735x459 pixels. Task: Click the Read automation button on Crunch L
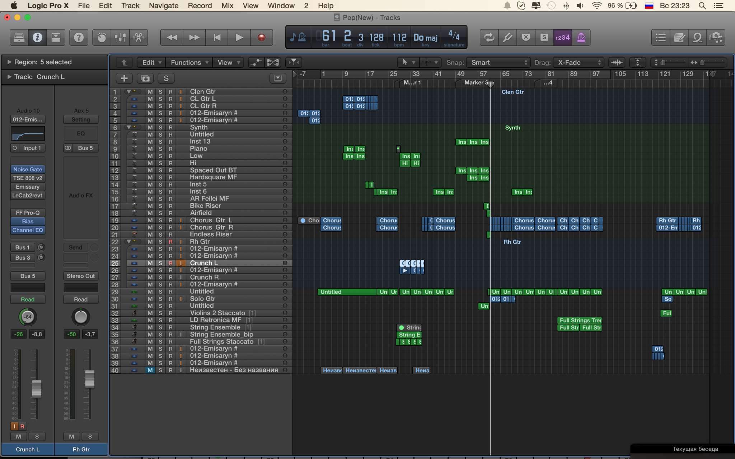click(x=28, y=299)
